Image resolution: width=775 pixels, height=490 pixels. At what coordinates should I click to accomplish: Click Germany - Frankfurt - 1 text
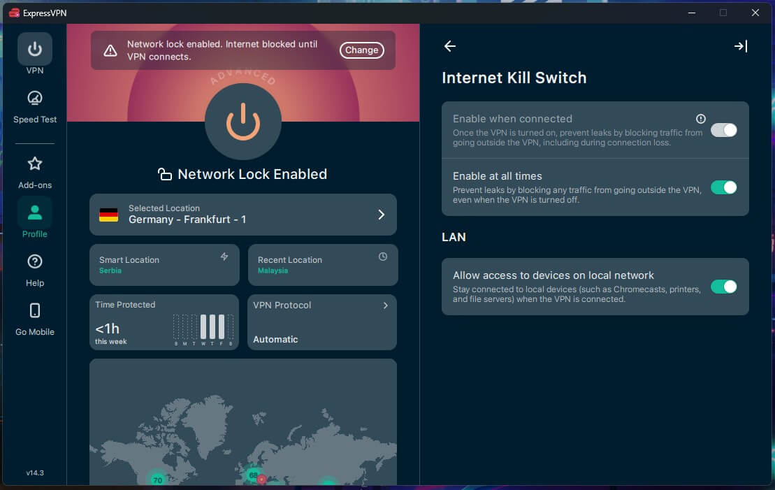pos(187,219)
